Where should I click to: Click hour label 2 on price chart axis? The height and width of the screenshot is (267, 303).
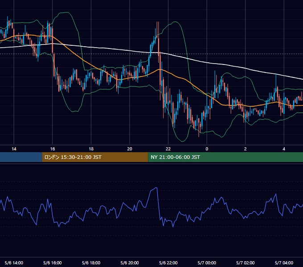[245, 149]
